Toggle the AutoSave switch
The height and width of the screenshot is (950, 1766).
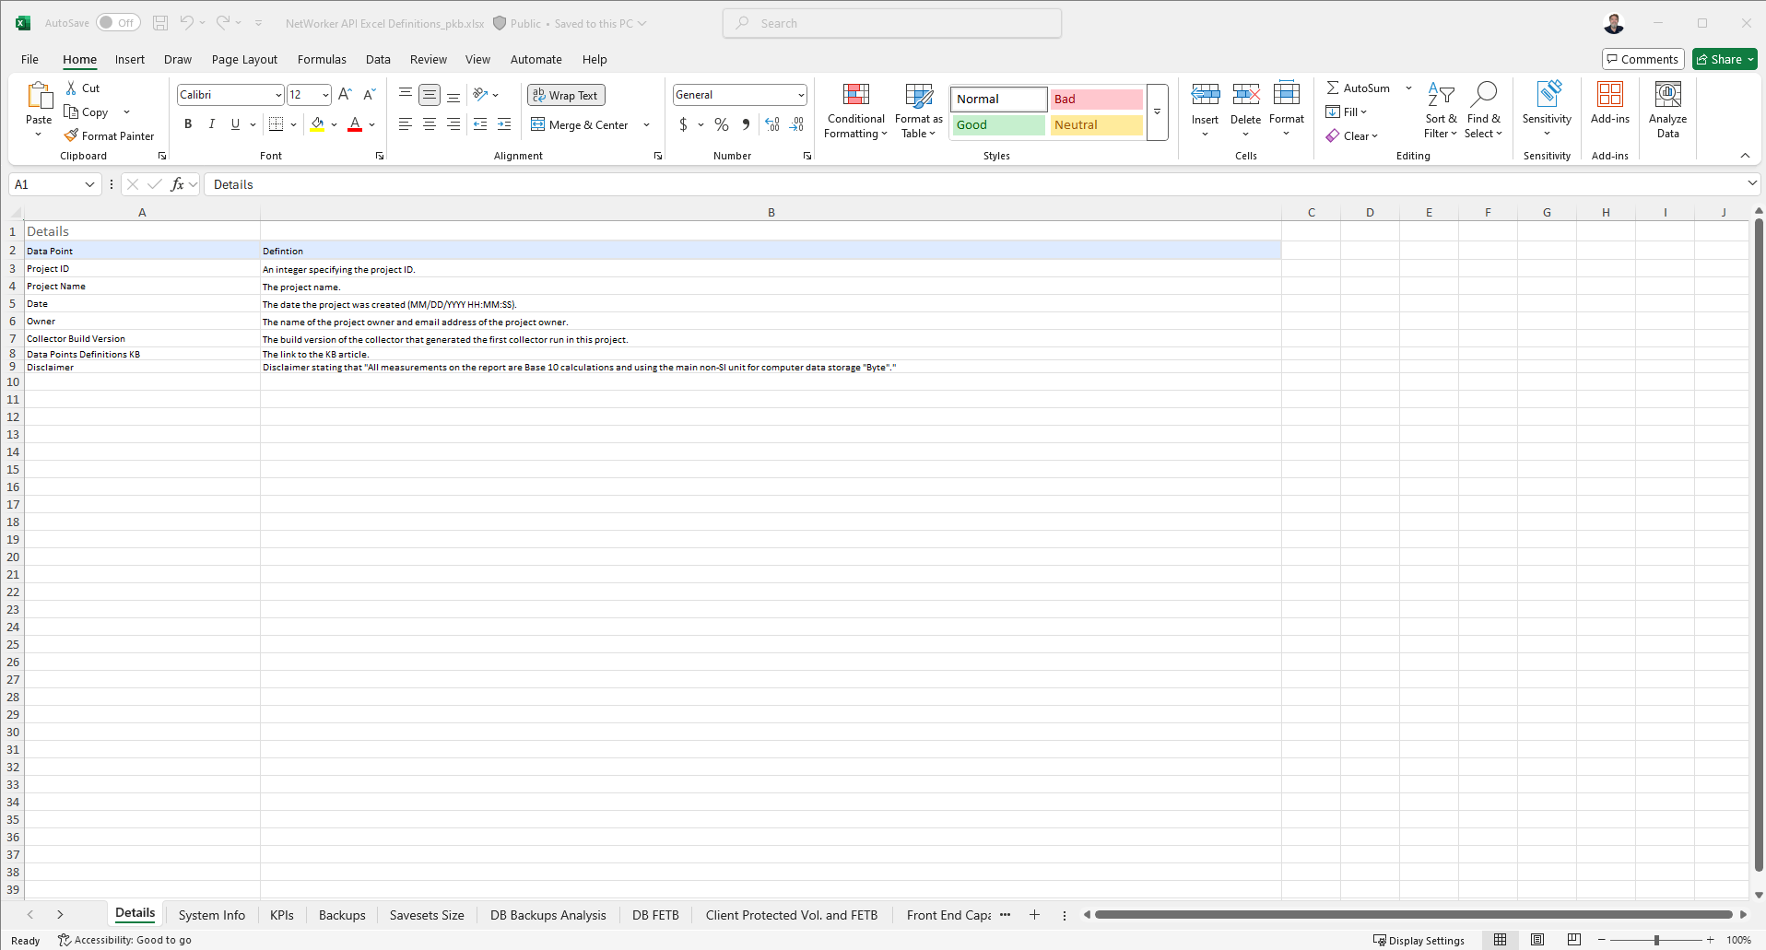[118, 23]
